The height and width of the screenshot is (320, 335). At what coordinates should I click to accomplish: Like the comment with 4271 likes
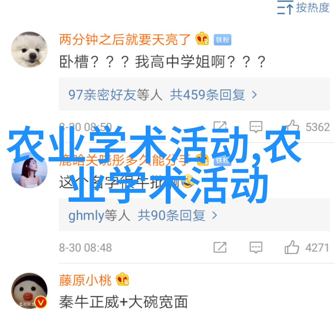point(292,247)
